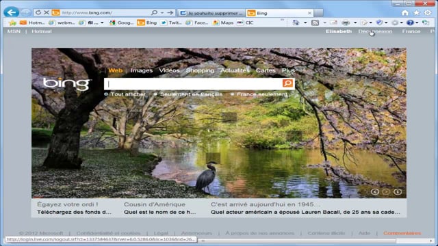Screen dimensions: 438x246
Task: Select the Bing browser tab
Action: pyautogui.click(x=280, y=13)
